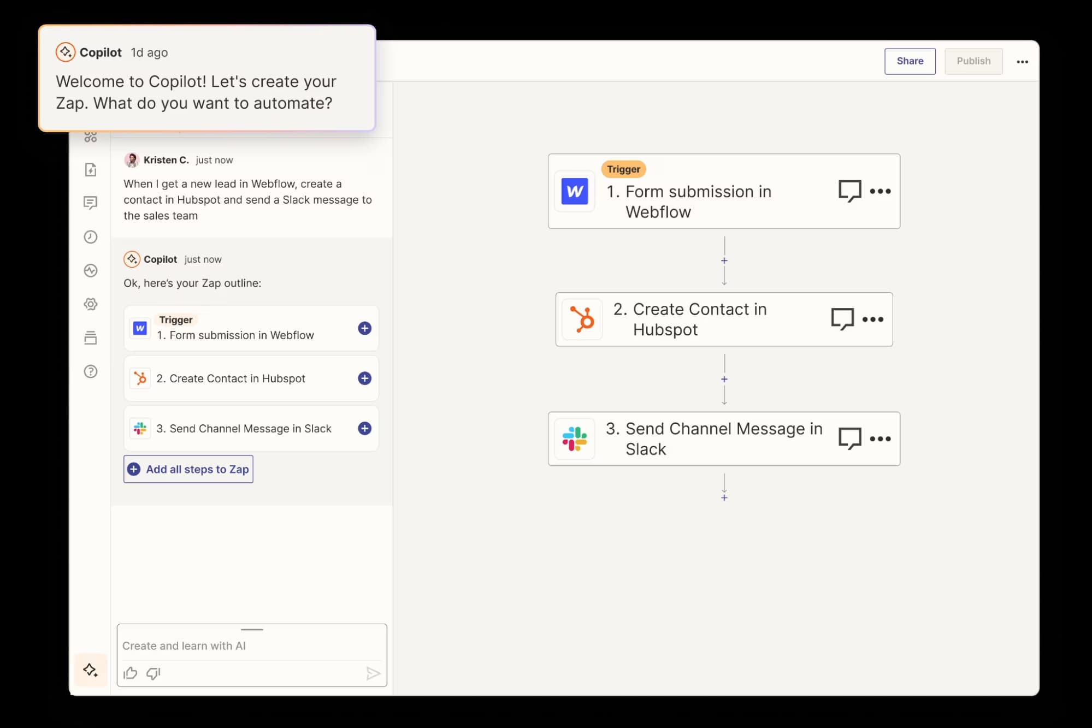Click the thumbs down feedback icon
Screen dimensions: 1092x728
[154, 673]
